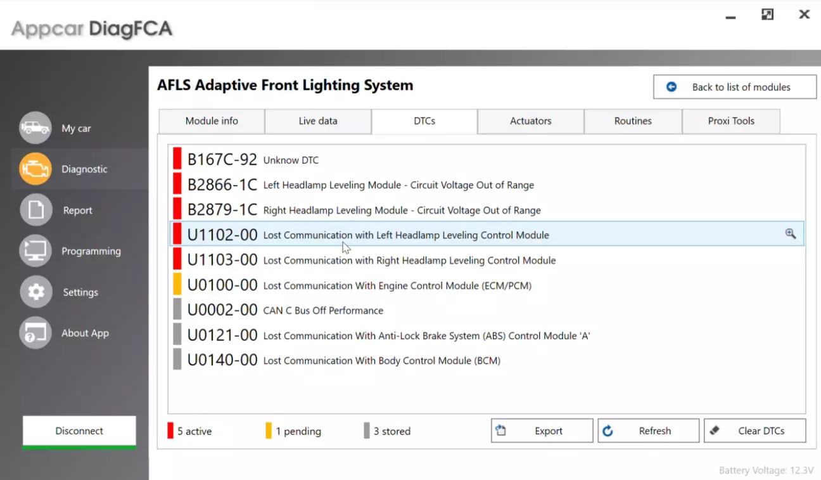The image size is (821, 480).
Task: Select the U0002-00 CAN C Bus Off entry
Action: tap(323, 311)
